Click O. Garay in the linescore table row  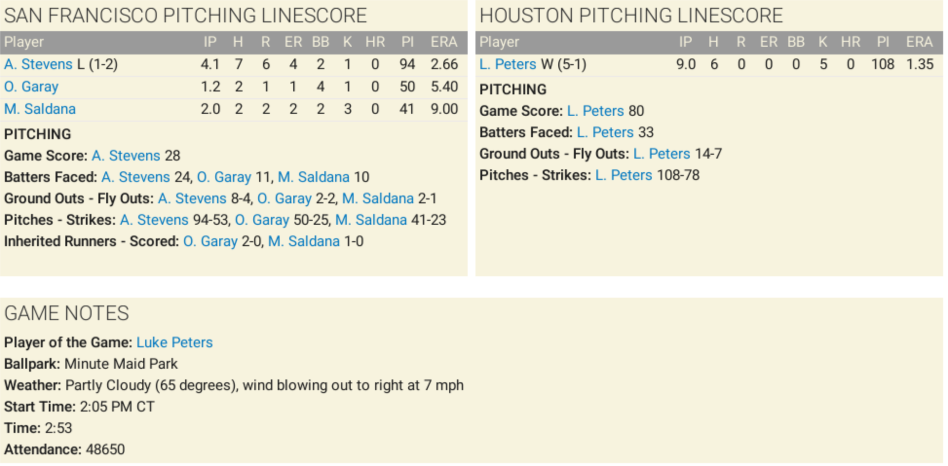[x=31, y=87]
